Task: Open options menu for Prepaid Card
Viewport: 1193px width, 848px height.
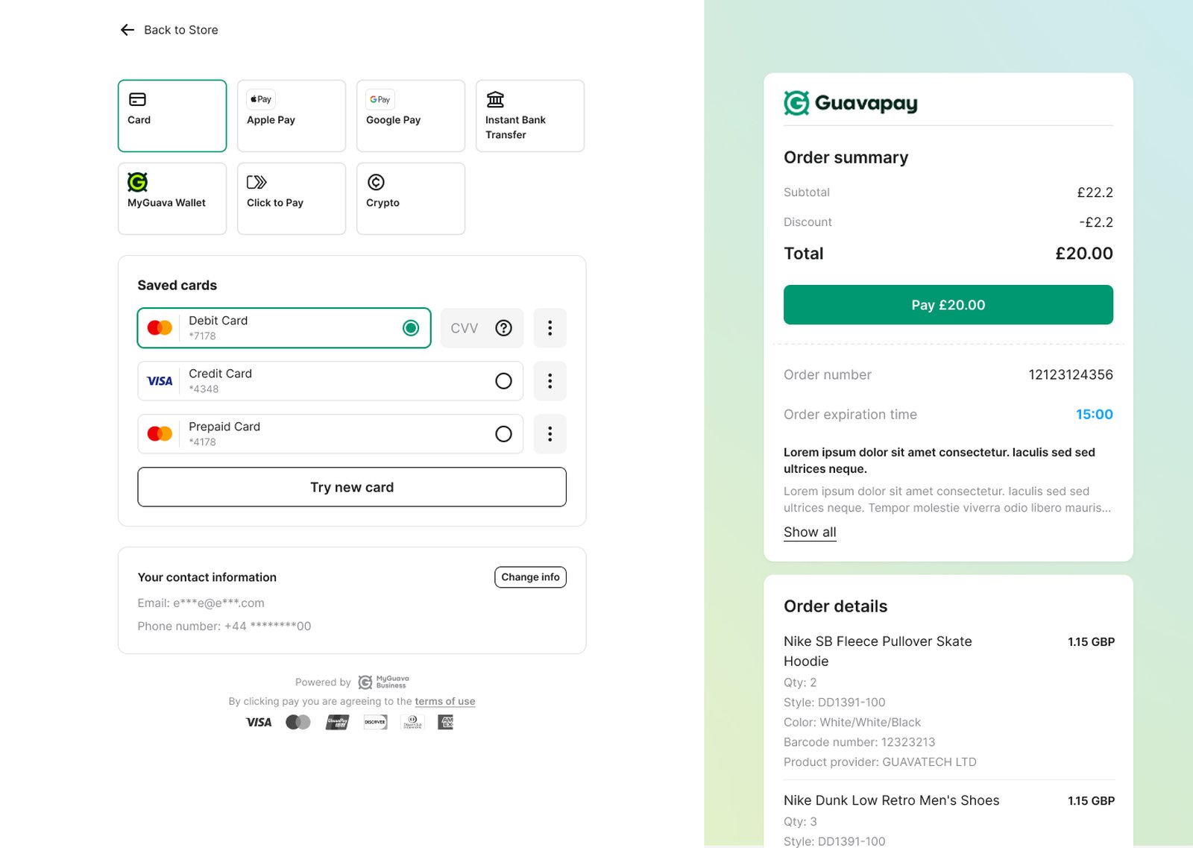Action: pyautogui.click(x=550, y=434)
